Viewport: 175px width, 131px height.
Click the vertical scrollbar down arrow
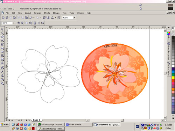pyautogui.click(x=165, y=117)
